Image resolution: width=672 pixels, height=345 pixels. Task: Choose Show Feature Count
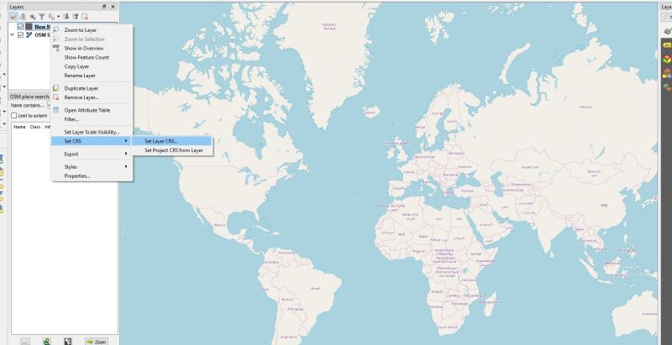pyautogui.click(x=87, y=57)
